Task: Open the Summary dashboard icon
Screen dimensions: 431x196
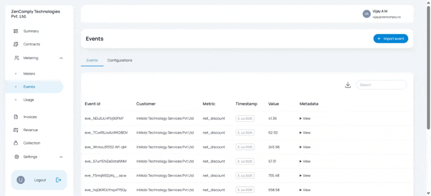Action: coord(16,31)
